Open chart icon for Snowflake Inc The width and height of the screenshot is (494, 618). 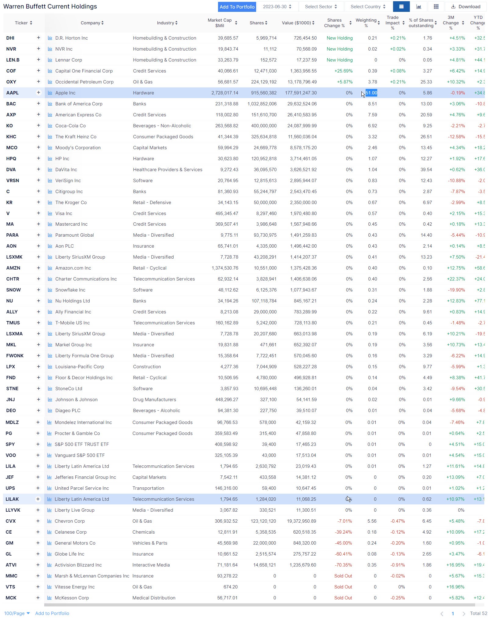50,290
